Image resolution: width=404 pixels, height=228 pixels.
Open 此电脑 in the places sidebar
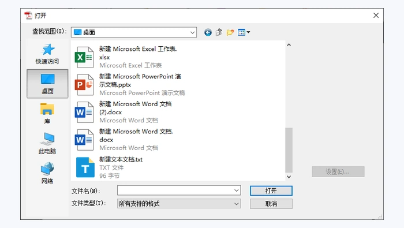pyautogui.click(x=47, y=143)
